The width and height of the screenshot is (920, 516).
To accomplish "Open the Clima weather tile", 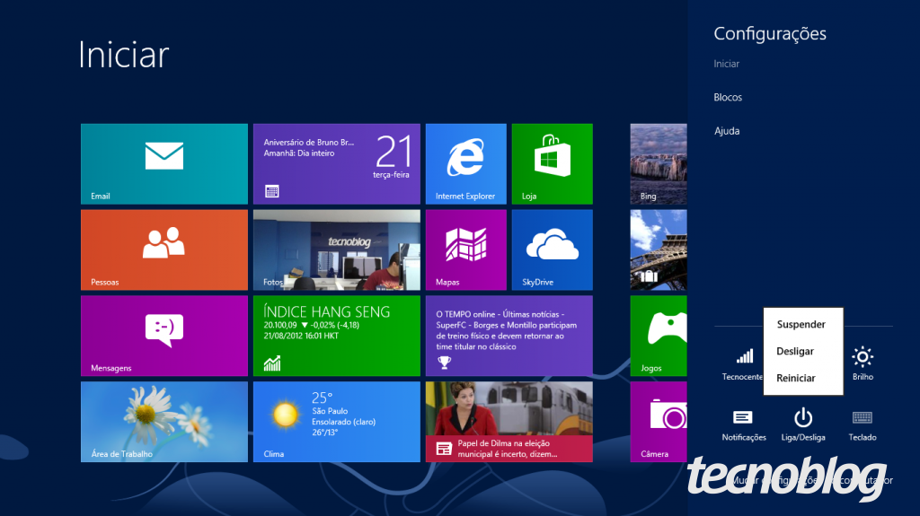I will point(337,422).
